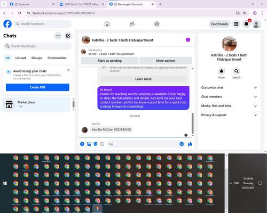Viewport: 267px width, 213px height.
Task: Click Mark as pending button
Action: click(x=109, y=61)
